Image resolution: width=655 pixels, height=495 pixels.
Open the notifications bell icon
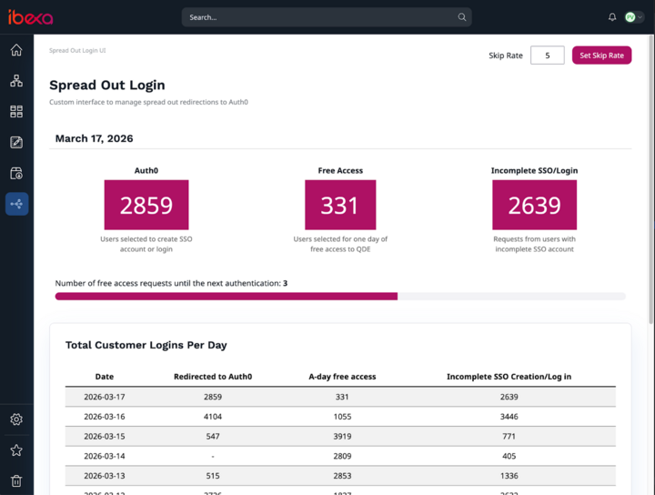(612, 17)
